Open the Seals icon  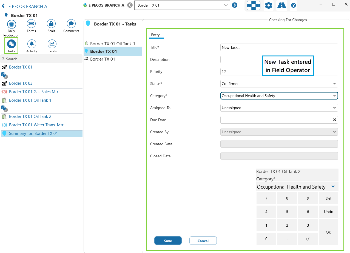click(51, 24)
